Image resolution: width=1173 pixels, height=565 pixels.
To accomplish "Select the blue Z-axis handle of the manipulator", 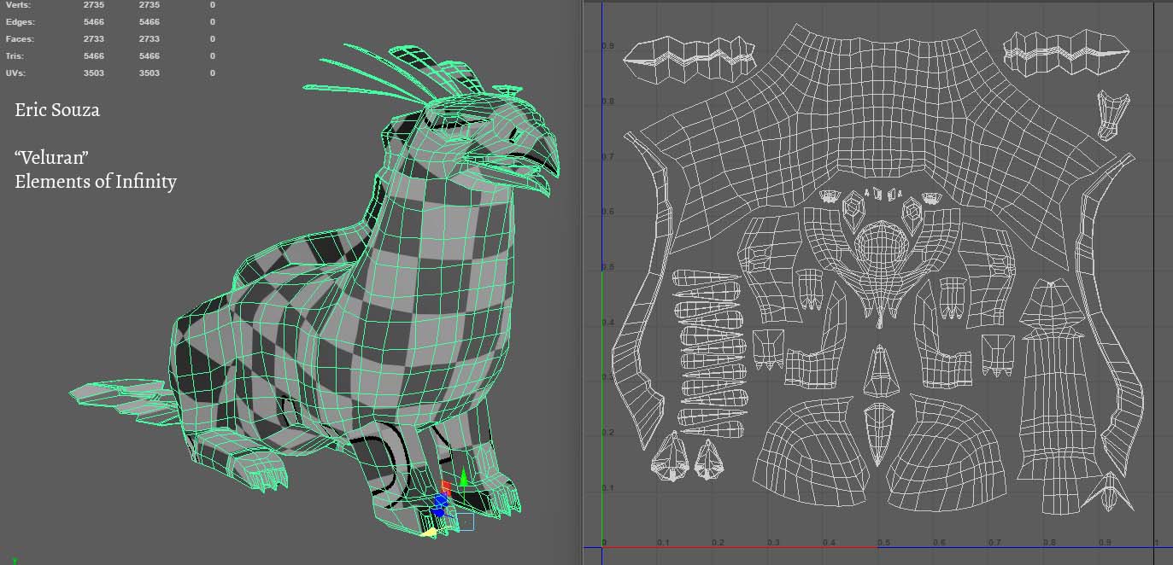I will coord(439,503).
